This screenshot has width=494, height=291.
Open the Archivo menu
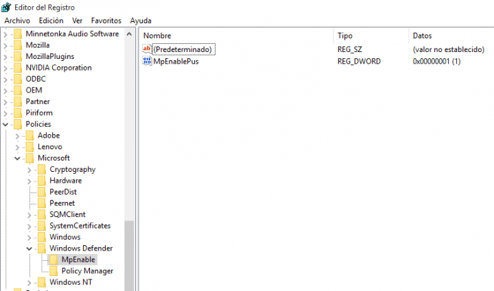click(17, 21)
